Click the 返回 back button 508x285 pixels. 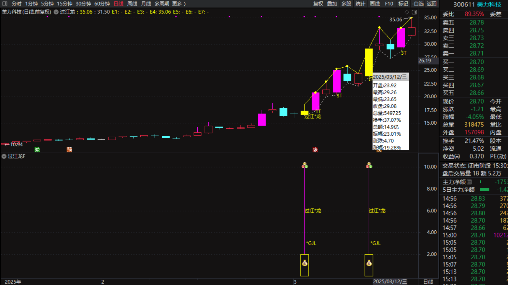pos(431,4)
